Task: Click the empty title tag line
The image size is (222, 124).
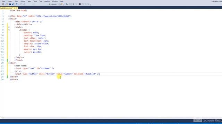Action: 23,24
